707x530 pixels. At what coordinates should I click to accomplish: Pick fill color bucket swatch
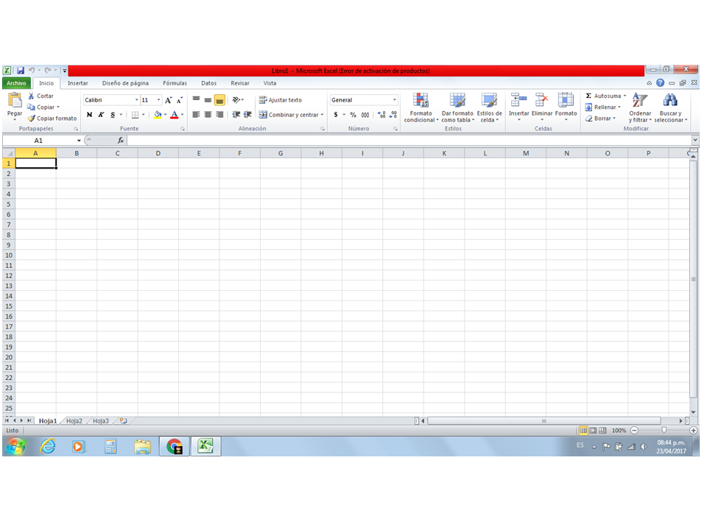(158, 115)
